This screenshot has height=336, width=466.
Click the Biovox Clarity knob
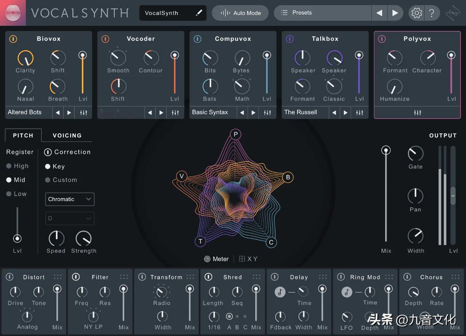point(25,58)
